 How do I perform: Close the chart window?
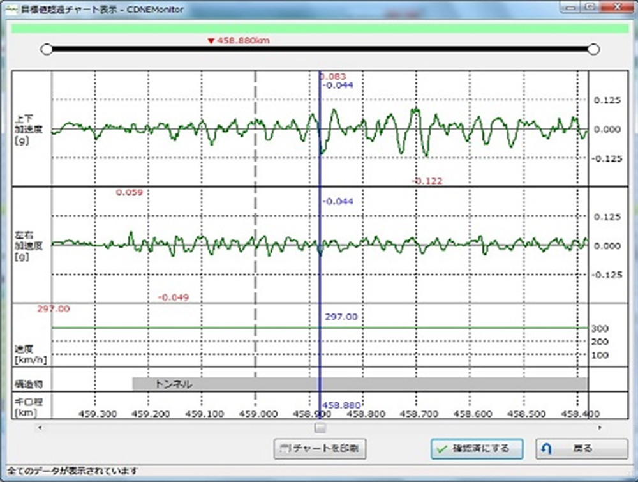[616, 7]
